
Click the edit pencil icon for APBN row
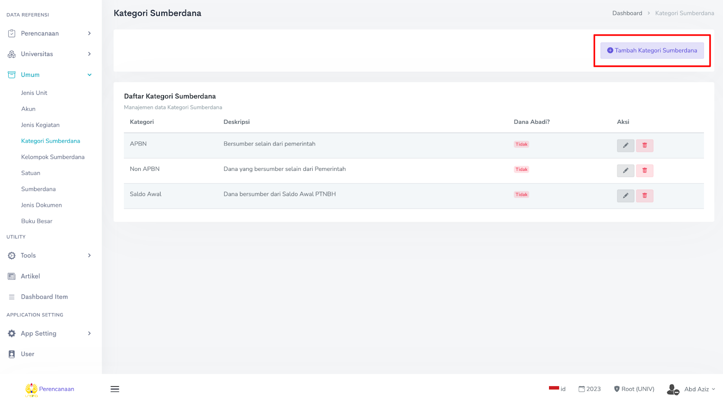[x=625, y=145]
